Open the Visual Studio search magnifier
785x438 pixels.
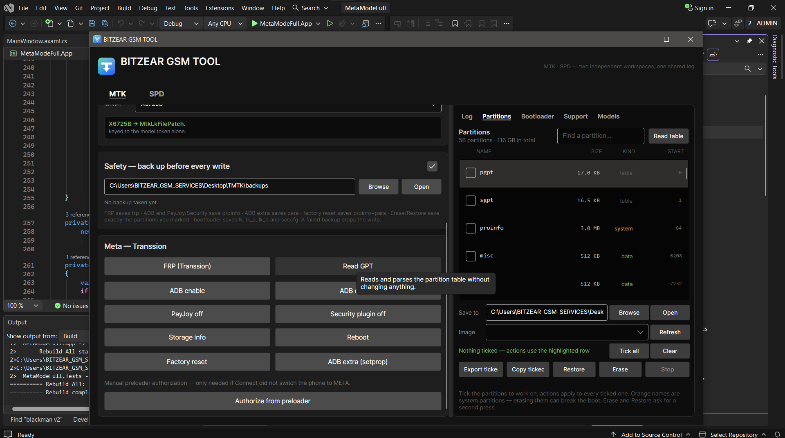click(x=296, y=8)
